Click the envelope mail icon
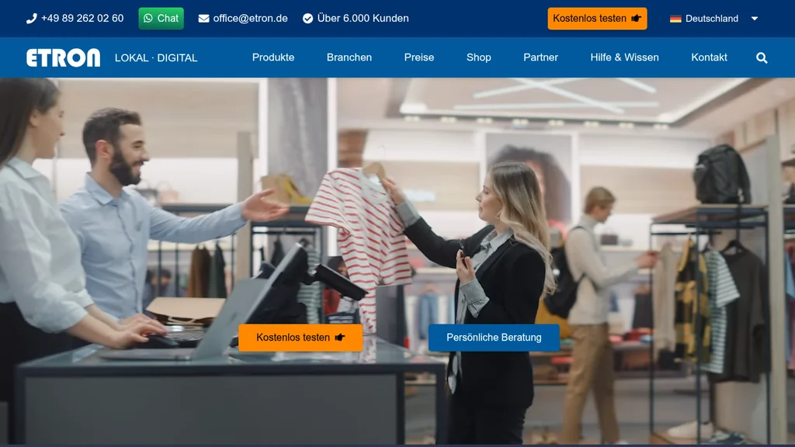Image resolution: width=795 pixels, height=447 pixels. [204, 19]
